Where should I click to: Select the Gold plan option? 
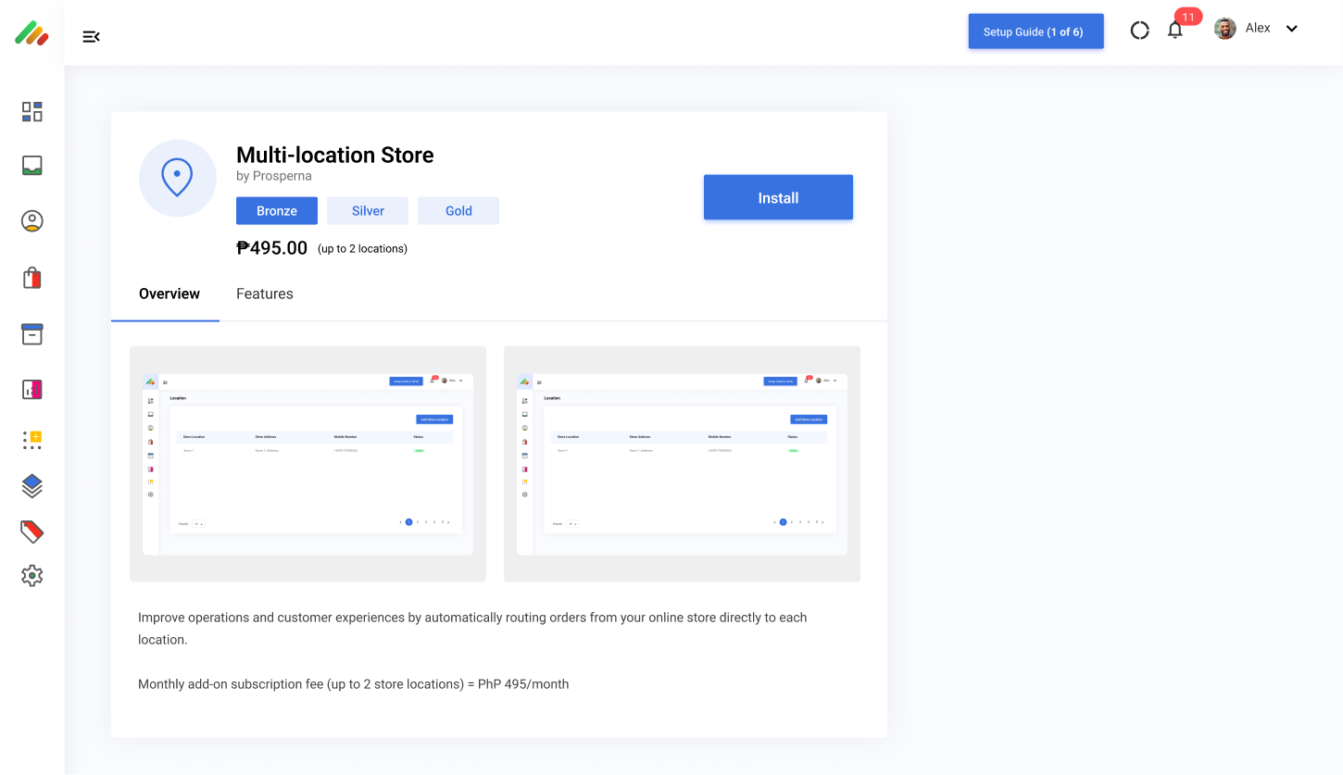click(458, 211)
